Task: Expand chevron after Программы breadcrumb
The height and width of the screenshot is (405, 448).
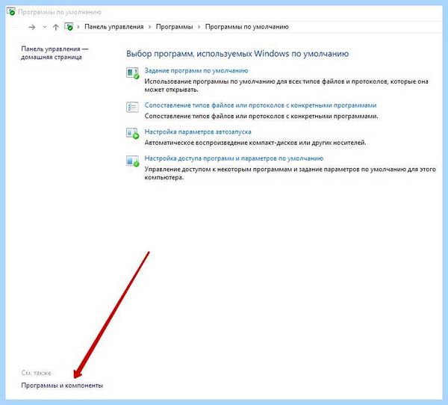Action: pos(199,27)
